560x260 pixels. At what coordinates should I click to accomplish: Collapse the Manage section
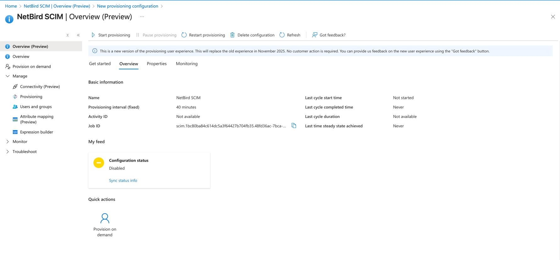[x=8, y=76]
